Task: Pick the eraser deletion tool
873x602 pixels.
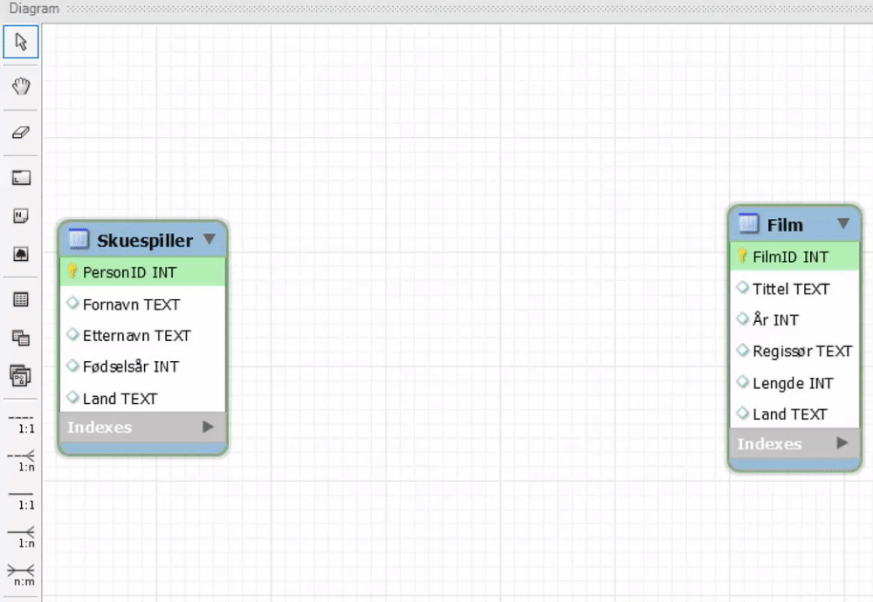Action: point(20,132)
